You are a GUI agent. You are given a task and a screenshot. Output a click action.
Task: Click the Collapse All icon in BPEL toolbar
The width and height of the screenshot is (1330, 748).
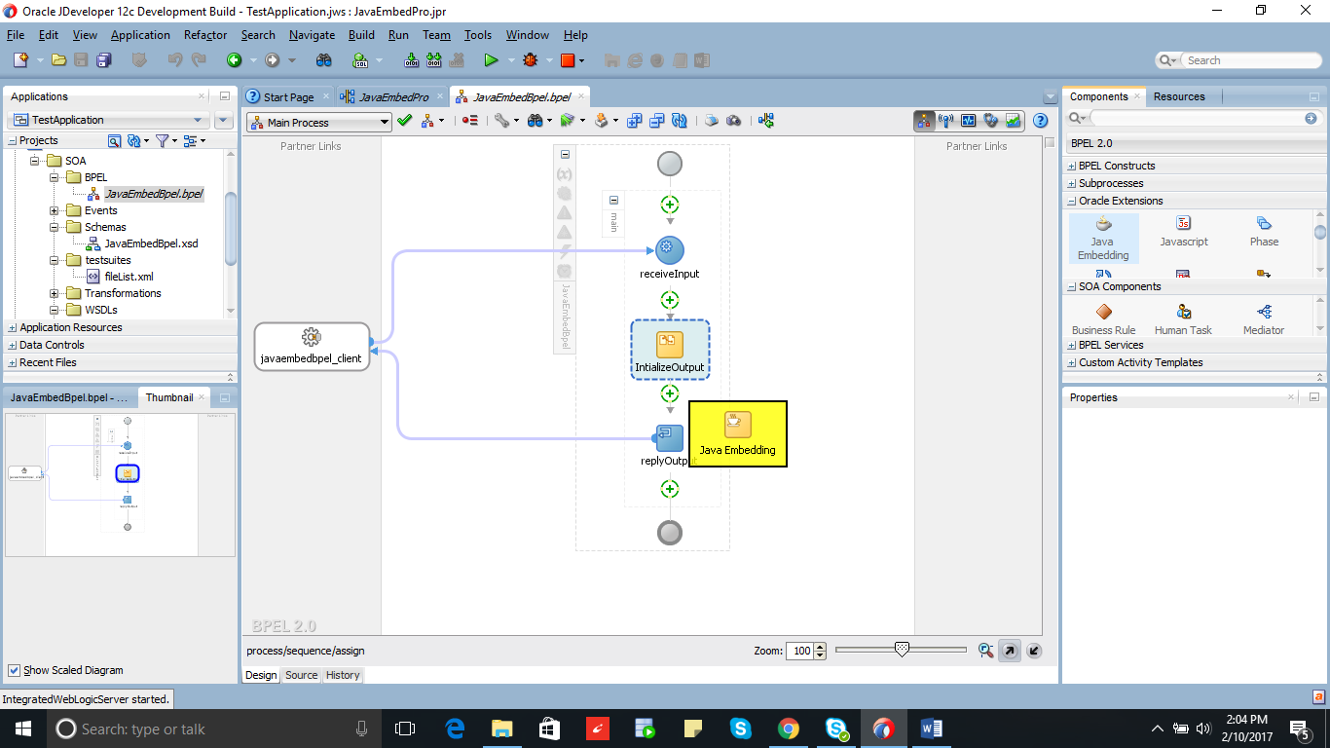656,121
